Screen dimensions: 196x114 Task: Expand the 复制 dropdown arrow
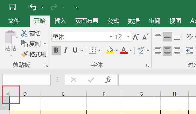coord(45,44)
